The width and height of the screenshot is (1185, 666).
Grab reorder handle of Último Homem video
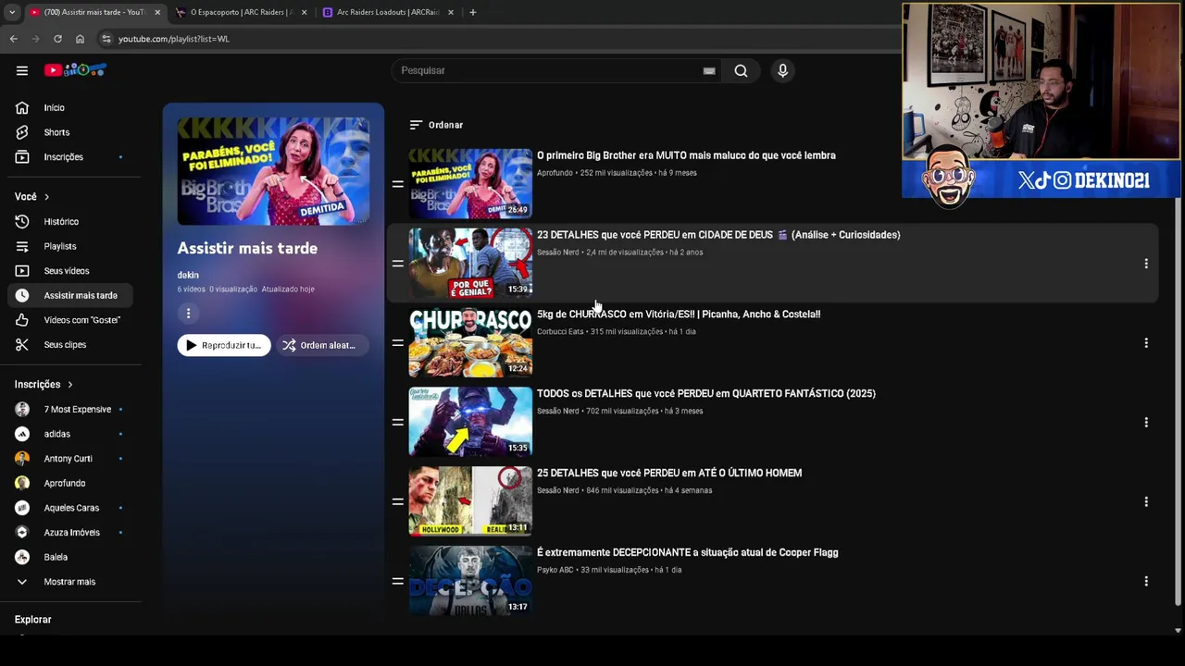(398, 502)
